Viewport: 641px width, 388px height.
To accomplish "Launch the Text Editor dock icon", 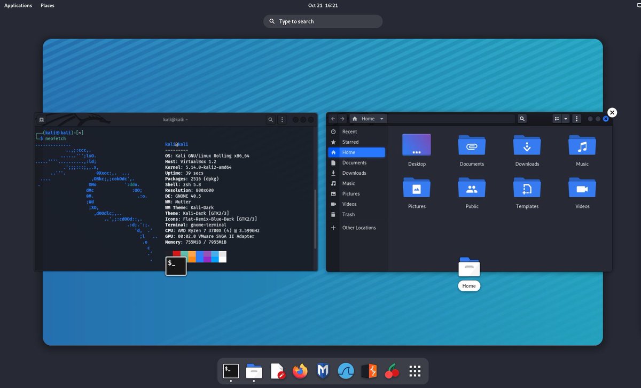I will coord(277,371).
